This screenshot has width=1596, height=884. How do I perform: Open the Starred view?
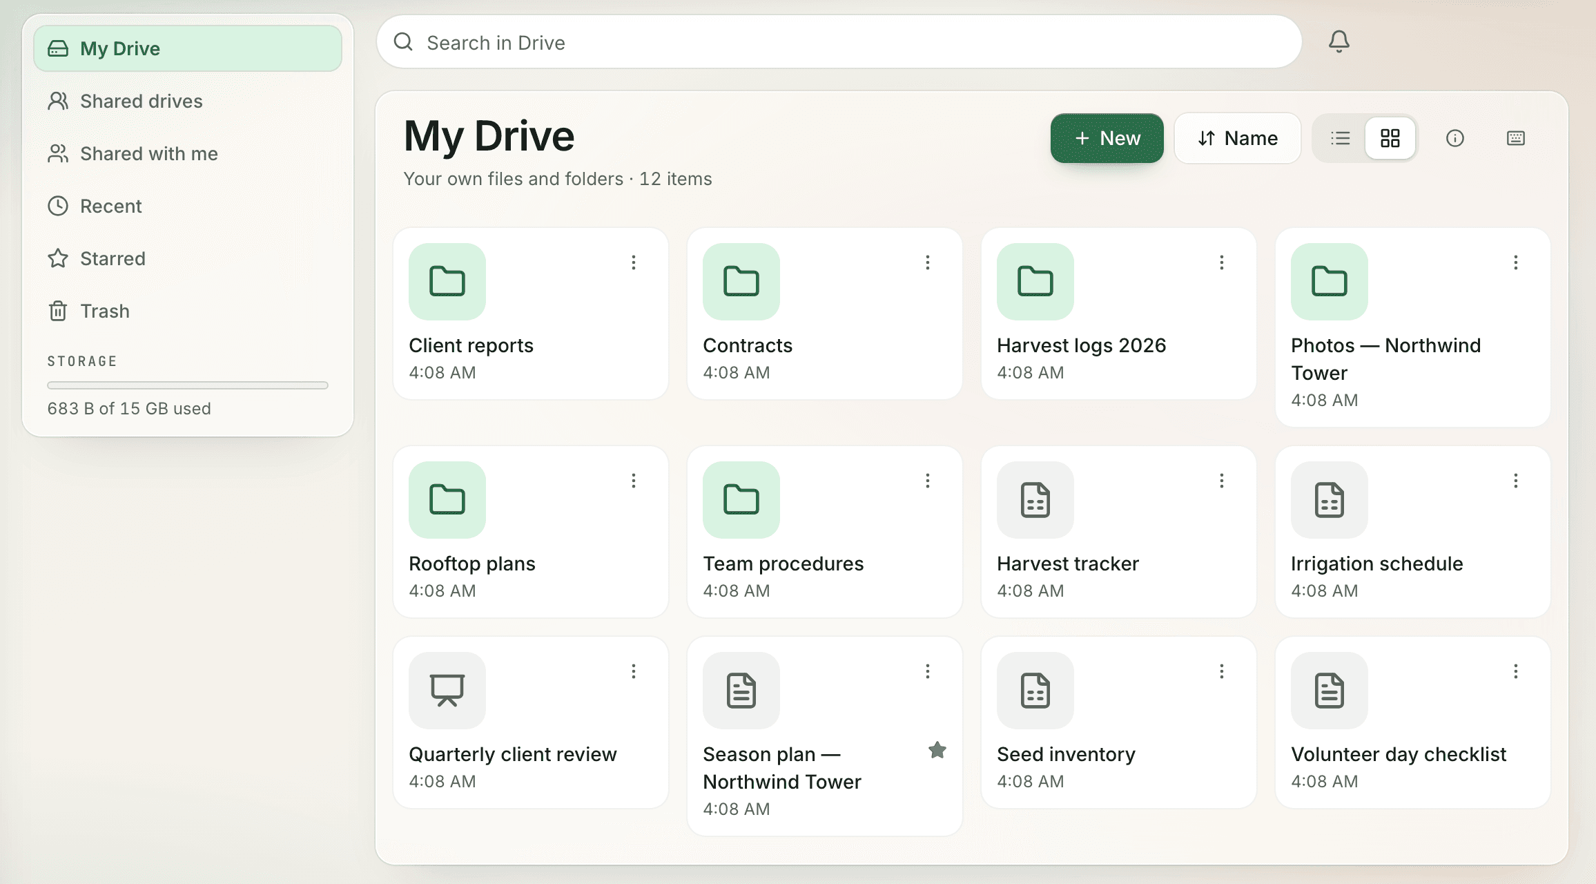(x=188, y=258)
